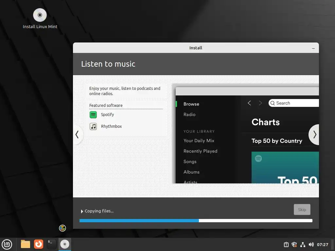335x251 pixels.
Task: Click the Spotify icon in featured software
Action: (x=93, y=115)
